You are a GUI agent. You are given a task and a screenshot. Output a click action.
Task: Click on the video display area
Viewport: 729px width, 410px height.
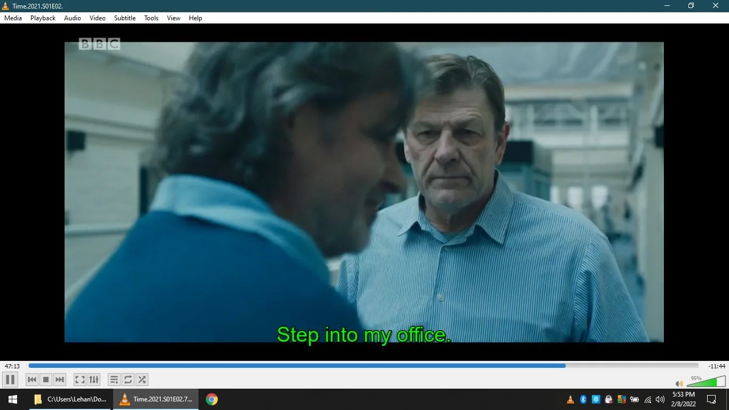[x=364, y=192]
